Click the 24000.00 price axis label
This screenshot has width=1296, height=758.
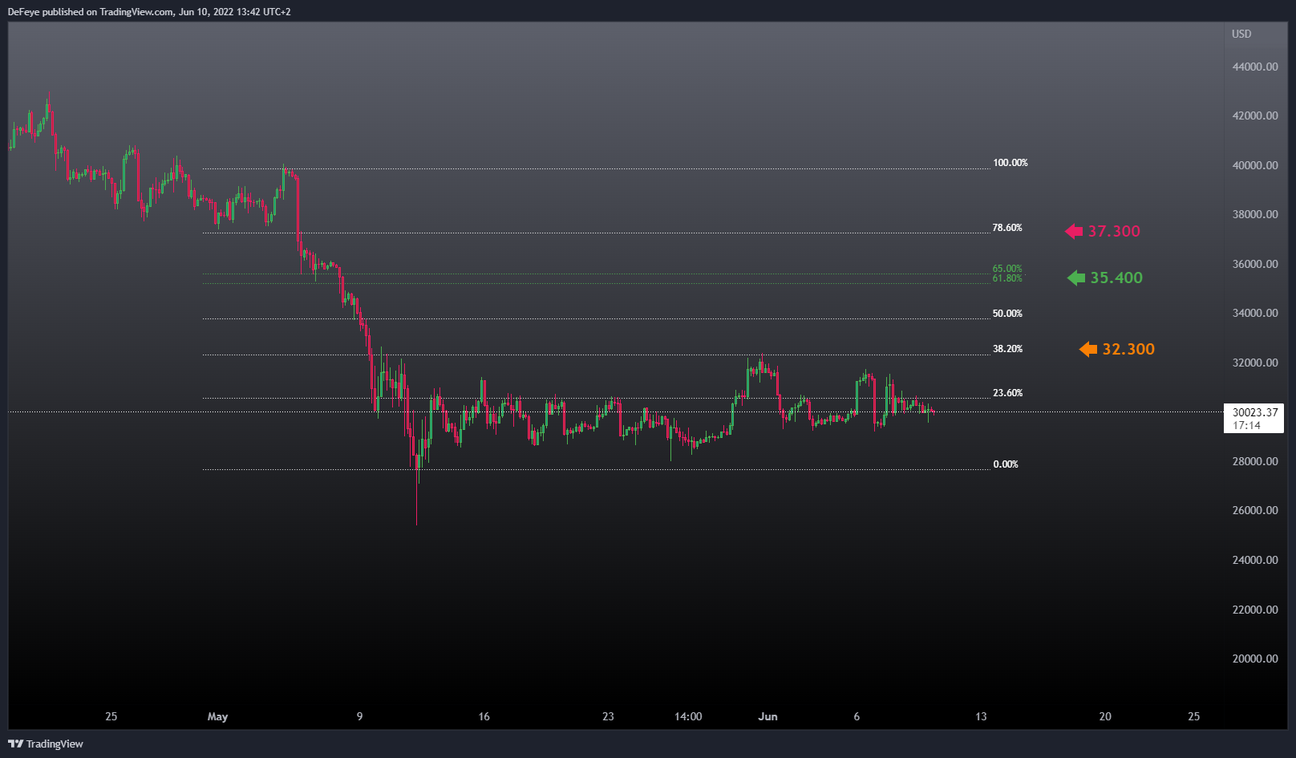1255,560
